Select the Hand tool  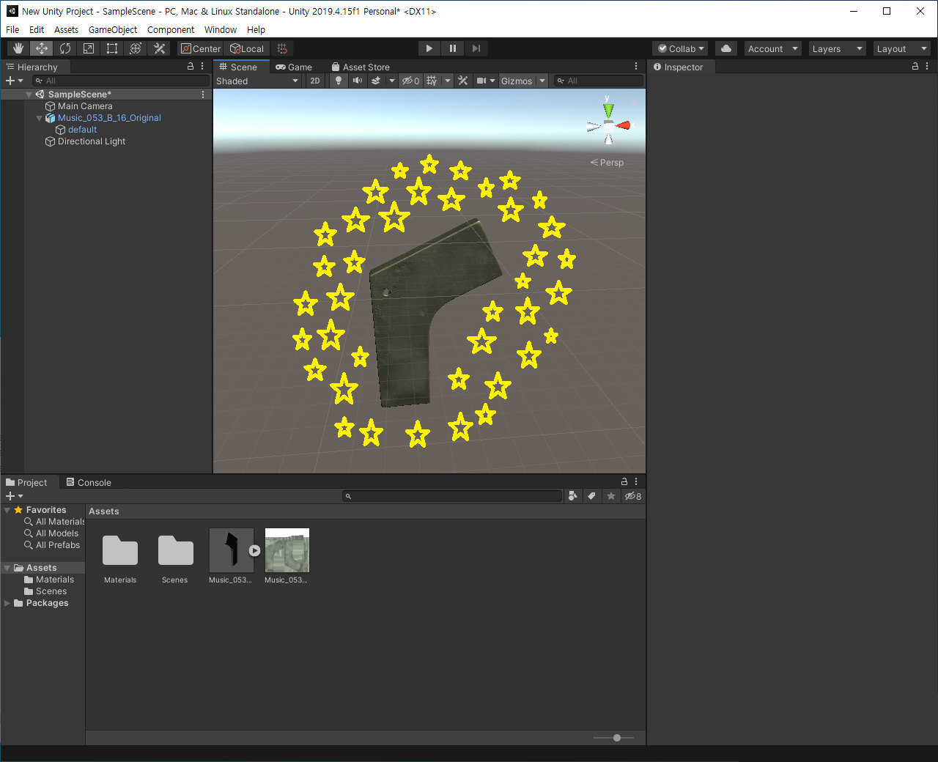coord(18,48)
